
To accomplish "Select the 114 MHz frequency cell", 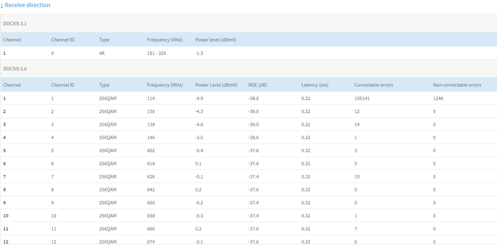I will coord(151,98).
